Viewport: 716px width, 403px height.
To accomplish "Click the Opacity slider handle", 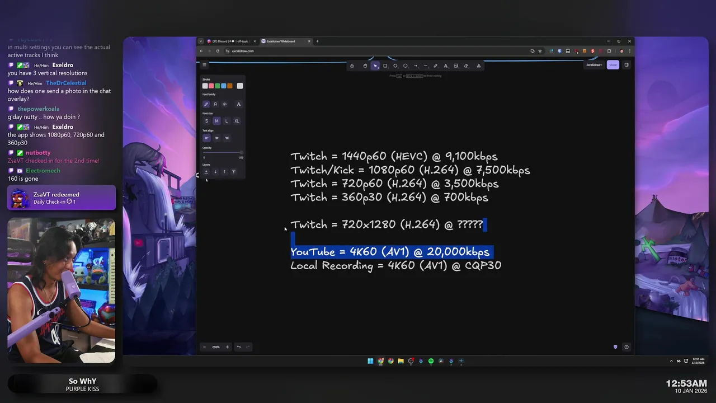I will coord(241,152).
